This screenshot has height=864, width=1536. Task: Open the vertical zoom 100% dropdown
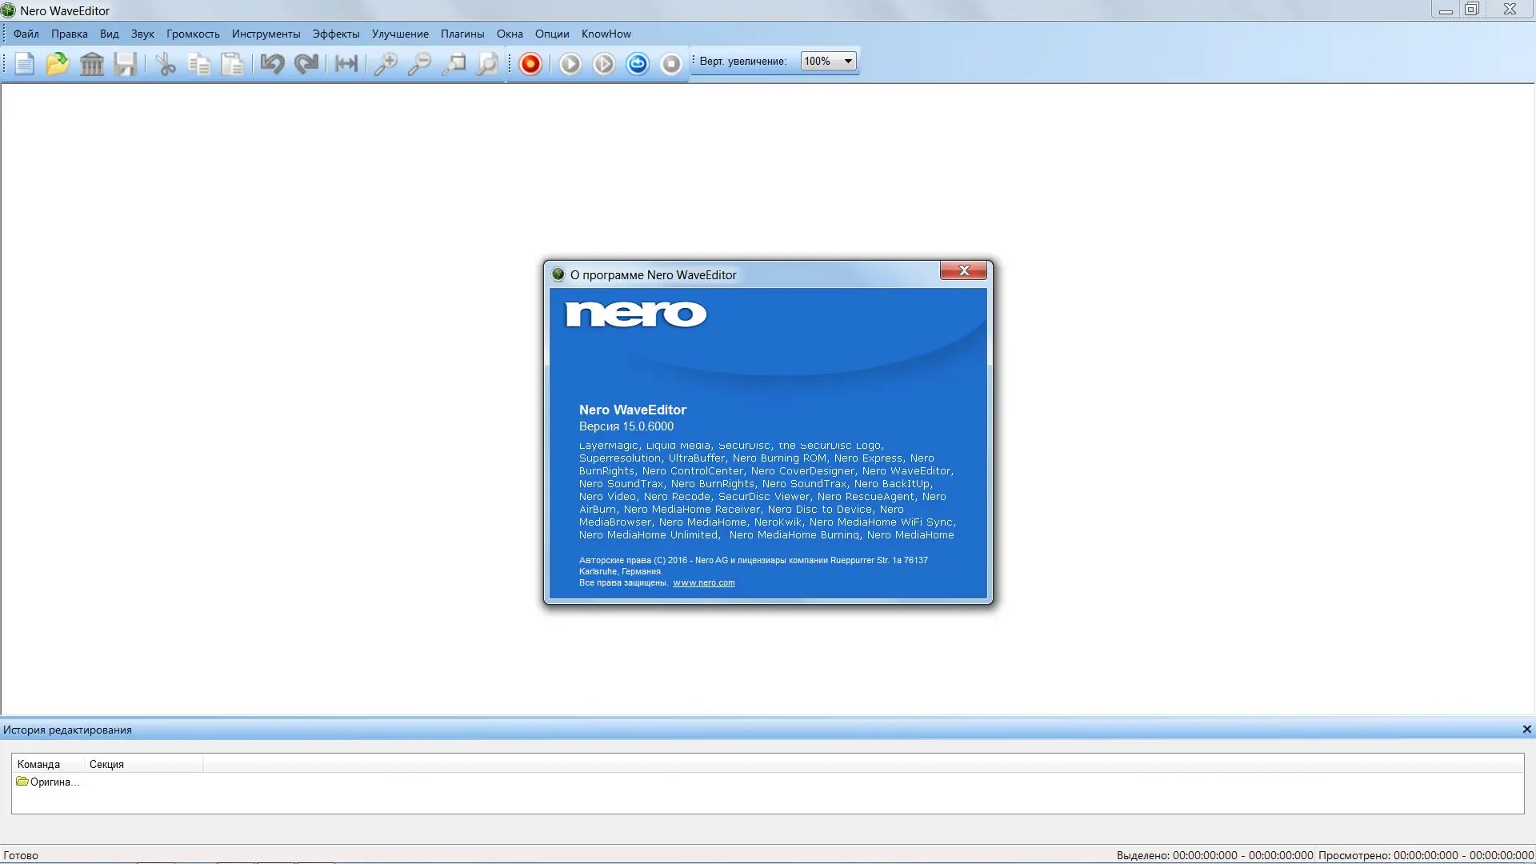coord(847,62)
